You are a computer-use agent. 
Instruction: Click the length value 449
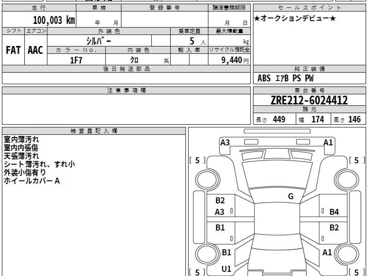click(279, 119)
